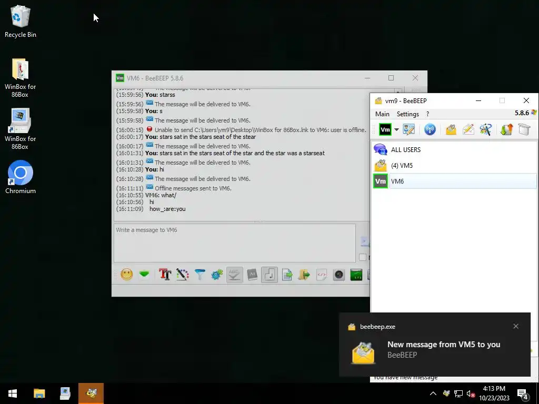Click the 'how_;are:you' chat message
The image size is (539, 404).
(x=167, y=209)
